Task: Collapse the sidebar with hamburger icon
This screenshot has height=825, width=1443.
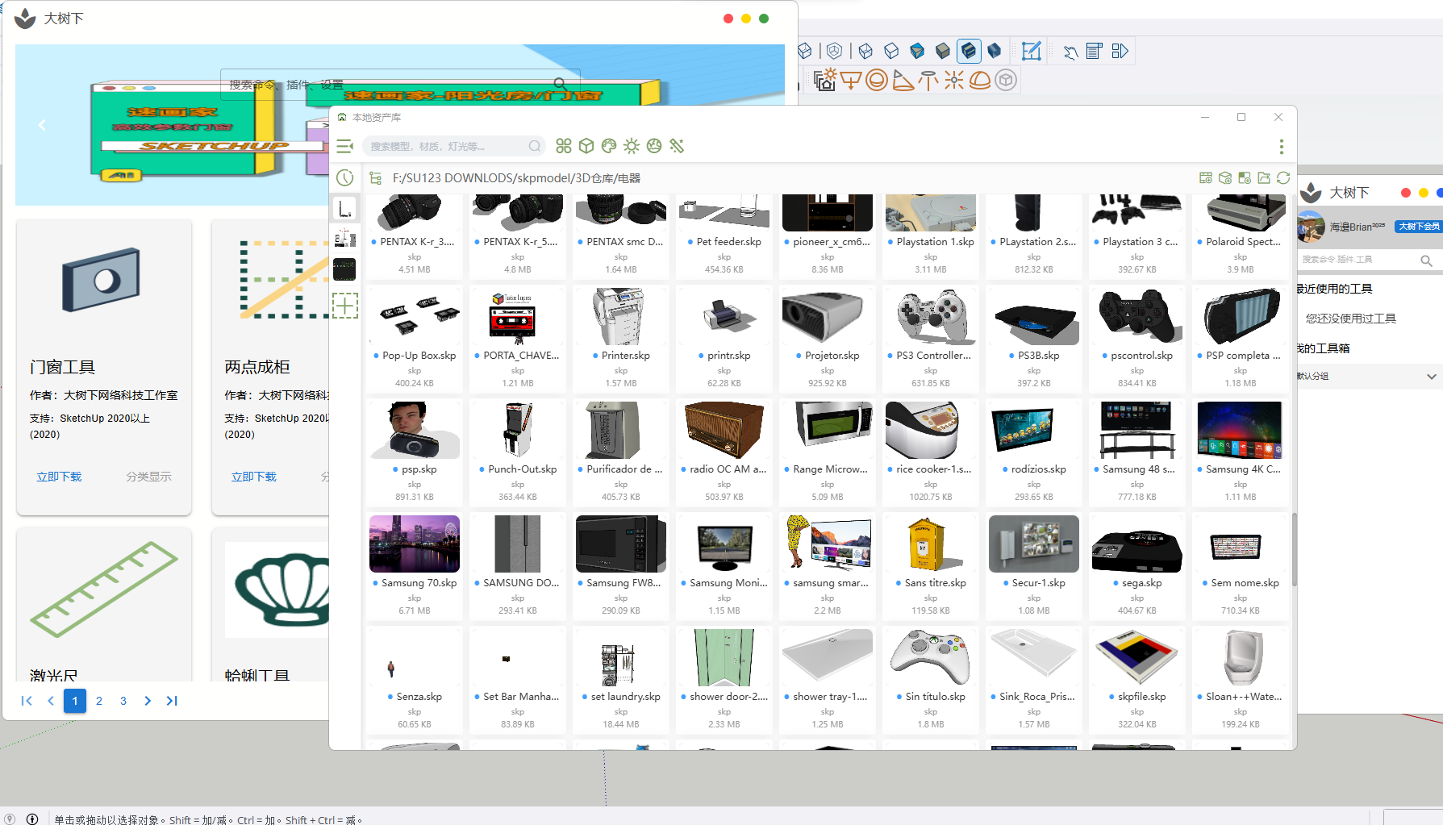Action: (345, 146)
